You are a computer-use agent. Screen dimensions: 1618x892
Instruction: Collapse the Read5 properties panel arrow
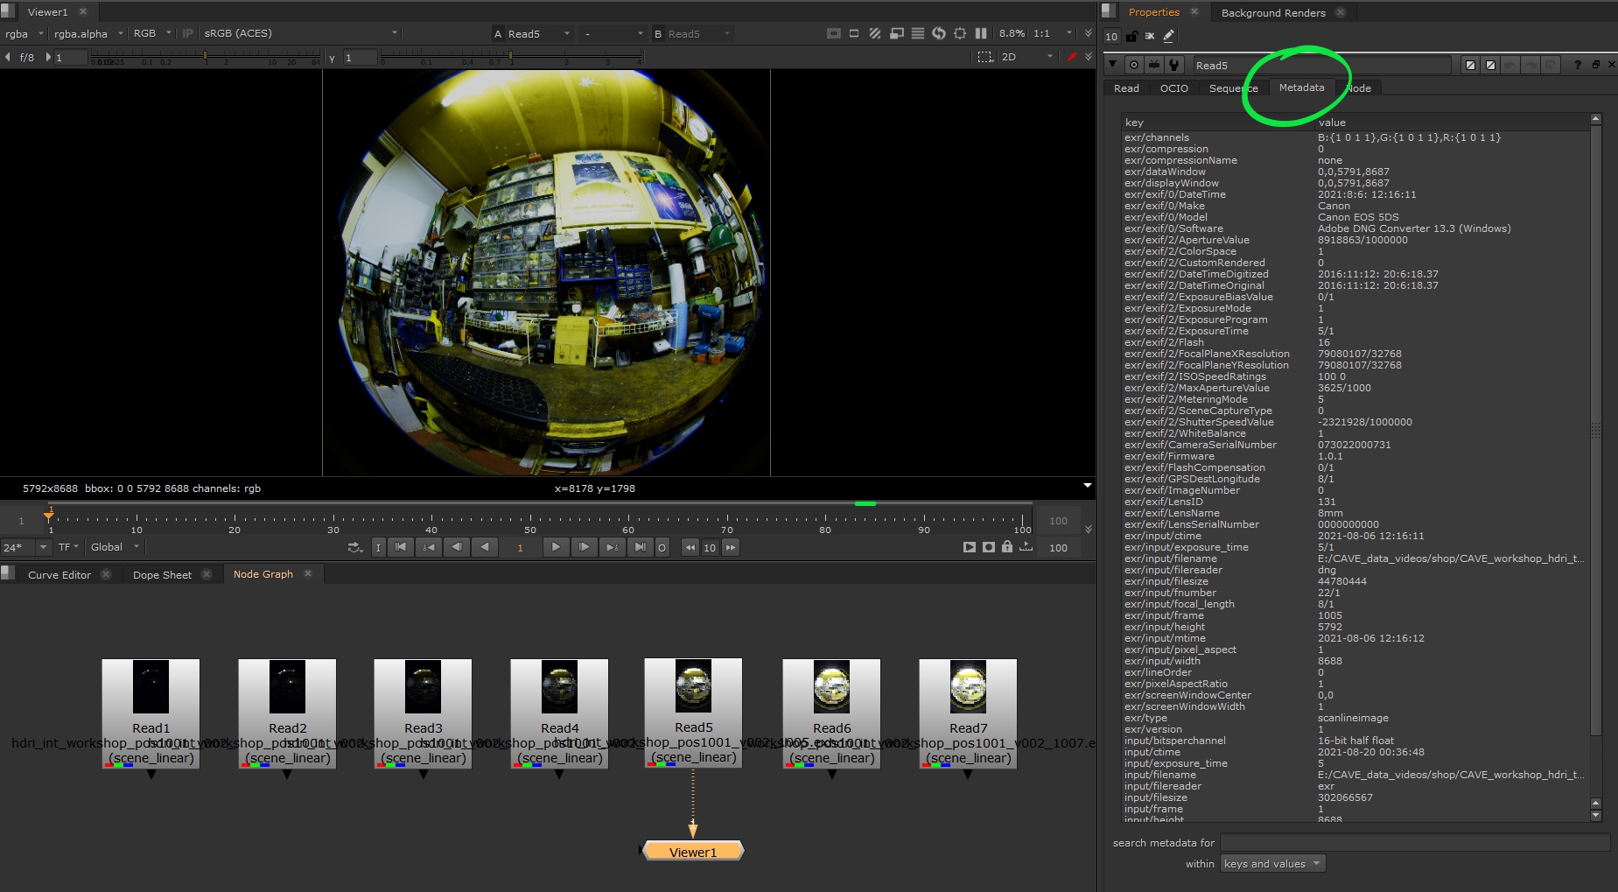point(1112,65)
